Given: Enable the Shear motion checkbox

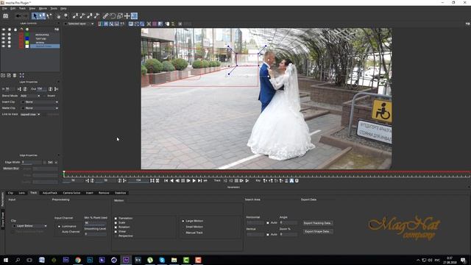Looking at the screenshot, I should click(116, 231).
